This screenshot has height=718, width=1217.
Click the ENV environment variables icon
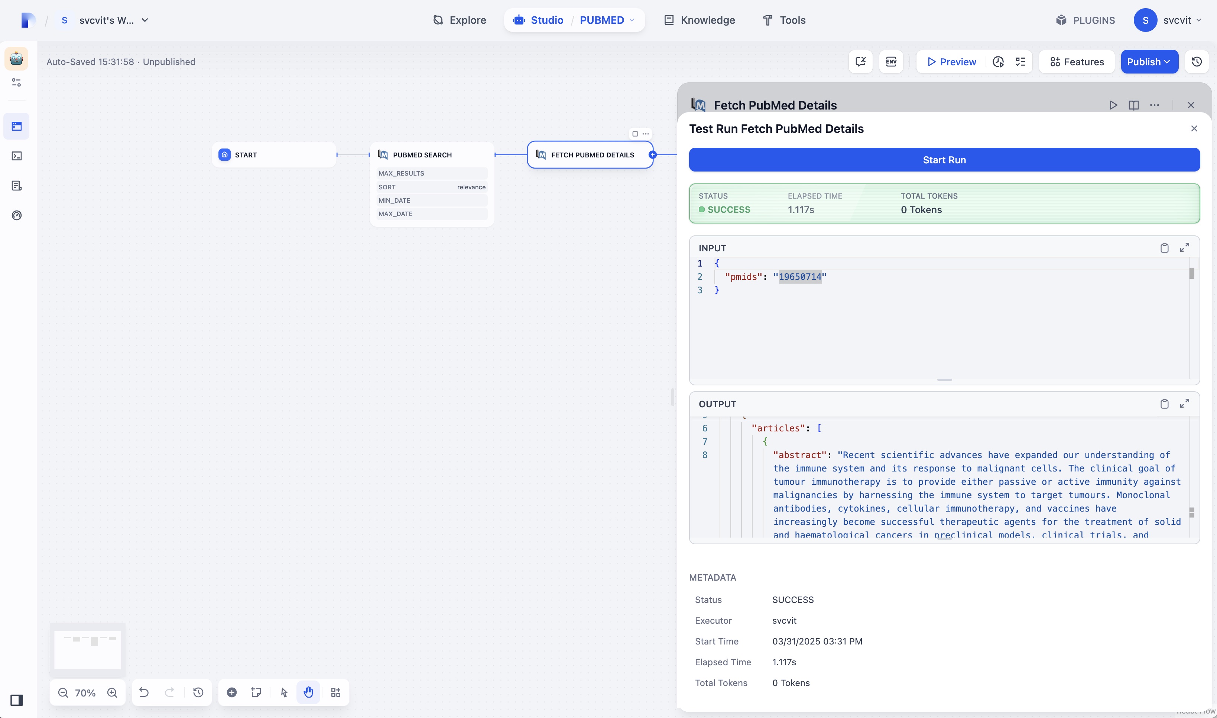tap(891, 62)
